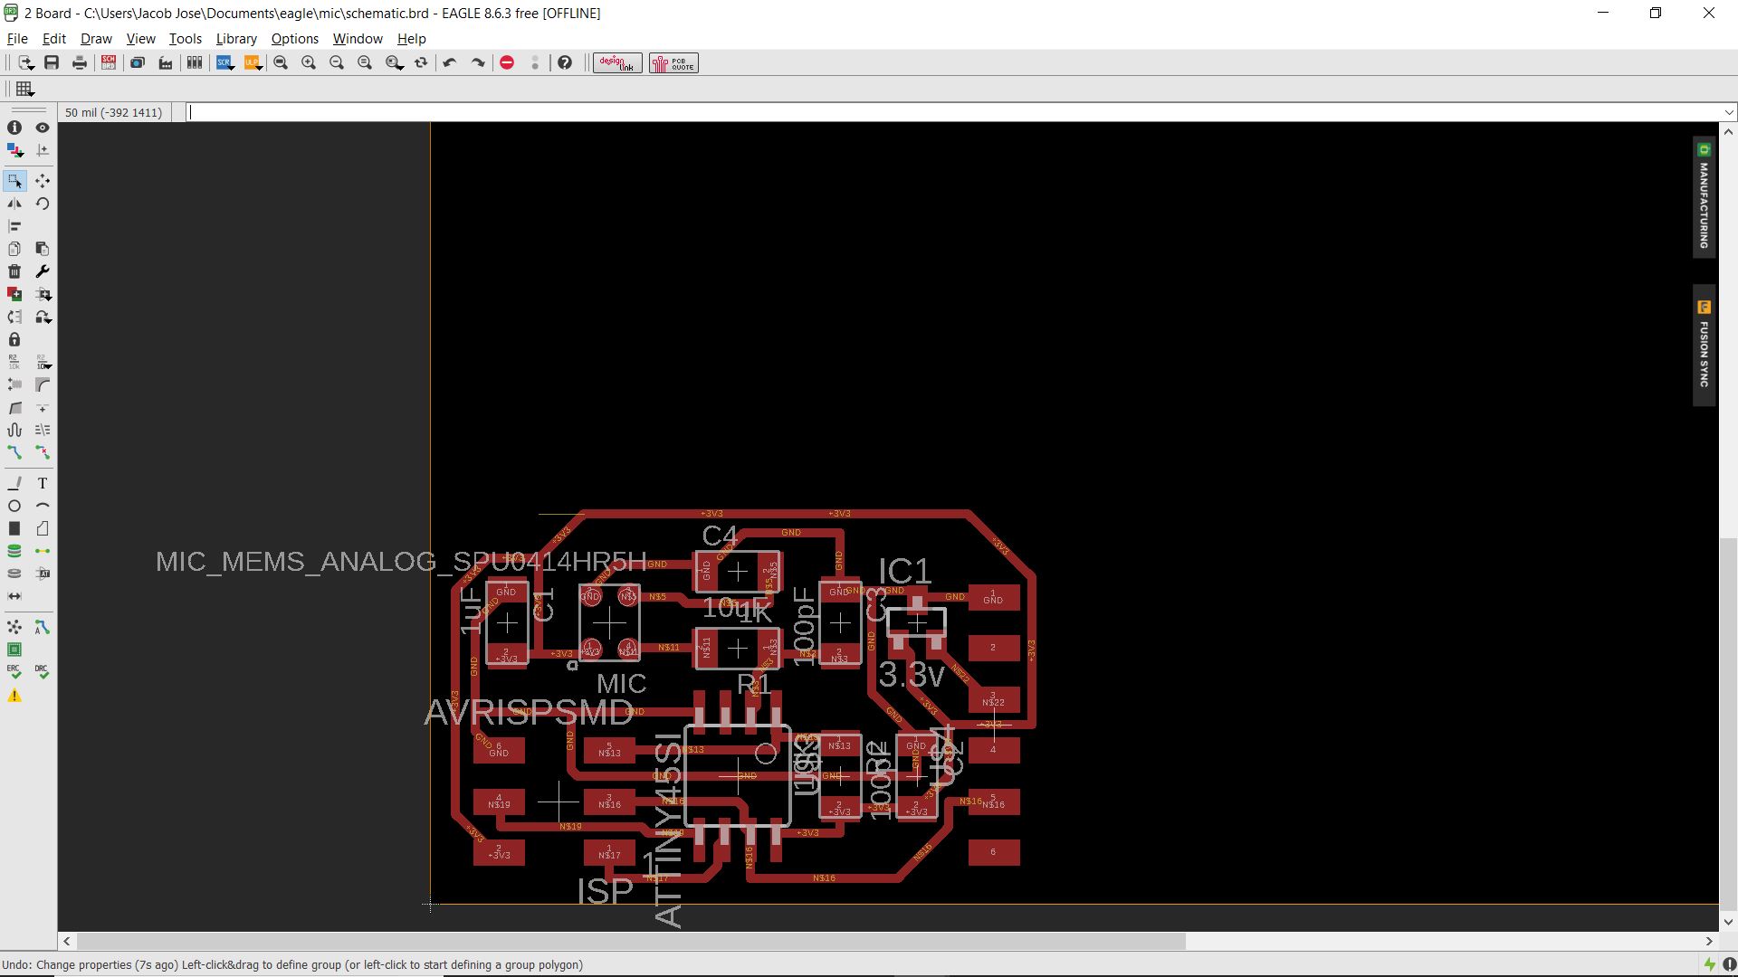This screenshot has width=1738, height=977.
Task: Select the Route airwire tool
Action: coord(14,452)
